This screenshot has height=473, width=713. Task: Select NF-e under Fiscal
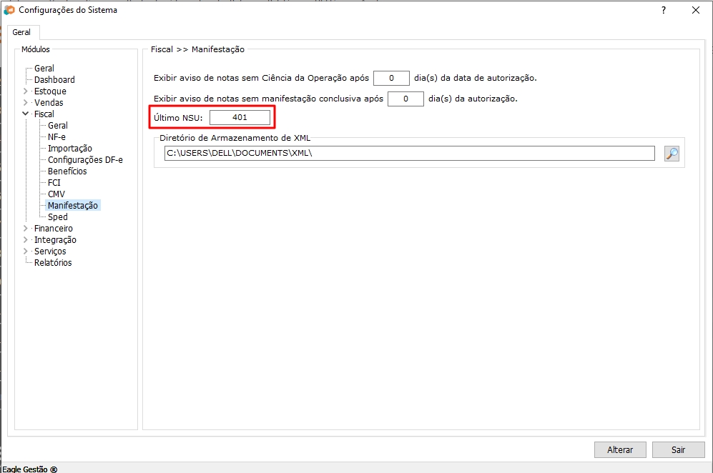click(56, 136)
